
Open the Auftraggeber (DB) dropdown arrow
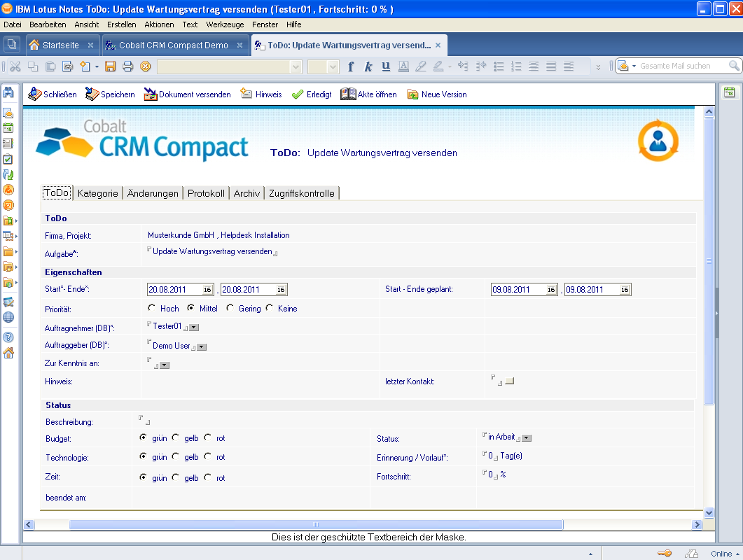pos(202,347)
